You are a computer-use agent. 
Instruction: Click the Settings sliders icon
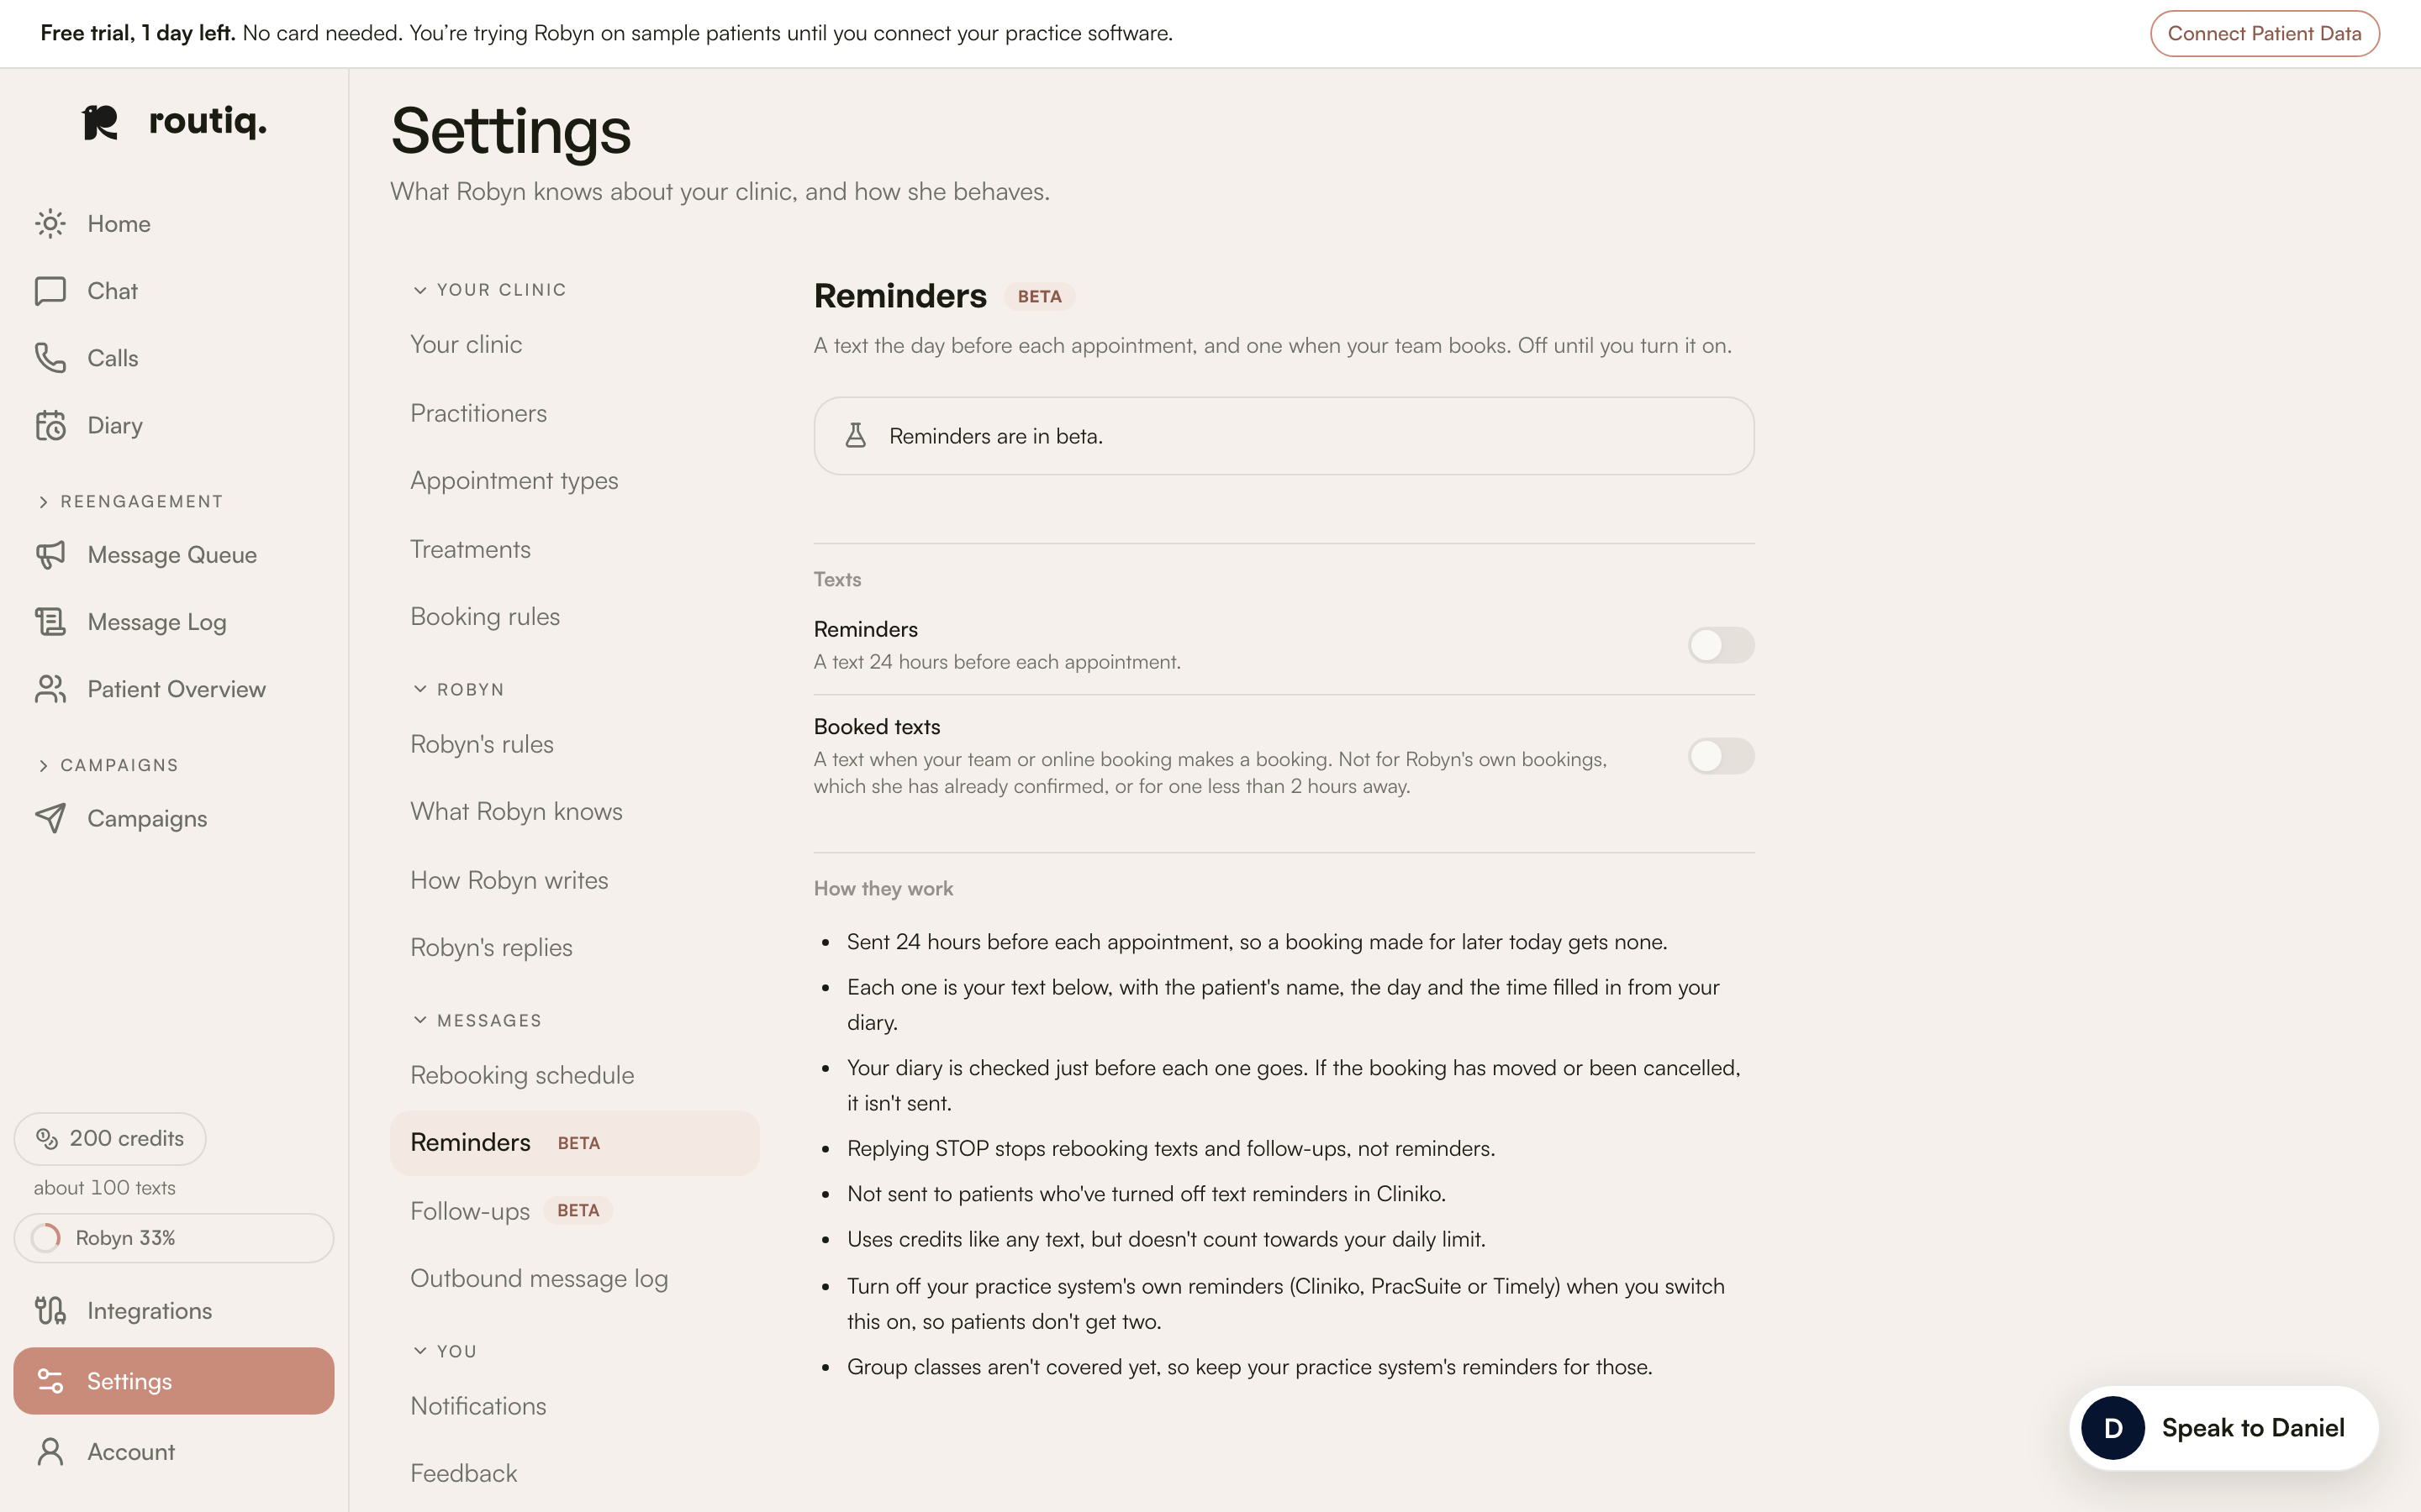50,1381
